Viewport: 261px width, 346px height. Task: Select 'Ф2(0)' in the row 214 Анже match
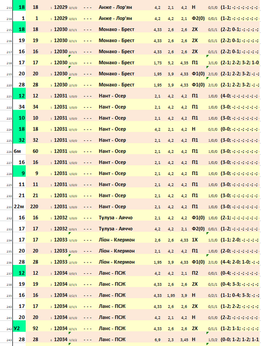[198, 19]
